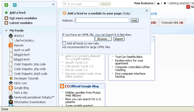Select the Google Blog feed
194x112 pixels.
pyautogui.click(x=21, y=88)
